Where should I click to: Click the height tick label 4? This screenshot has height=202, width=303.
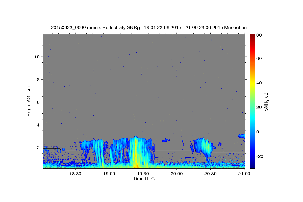[x=38, y=125]
